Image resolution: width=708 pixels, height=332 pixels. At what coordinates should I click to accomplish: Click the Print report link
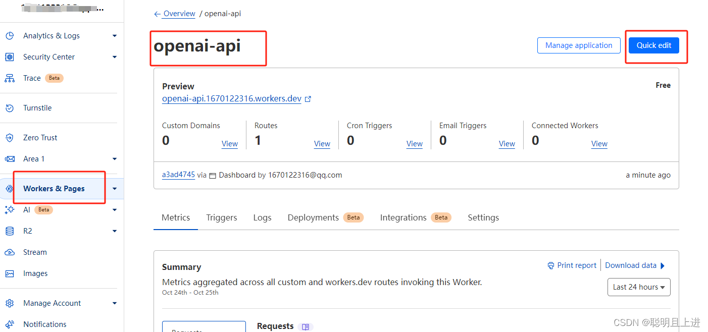pyautogui.click(x=577, y=265)
